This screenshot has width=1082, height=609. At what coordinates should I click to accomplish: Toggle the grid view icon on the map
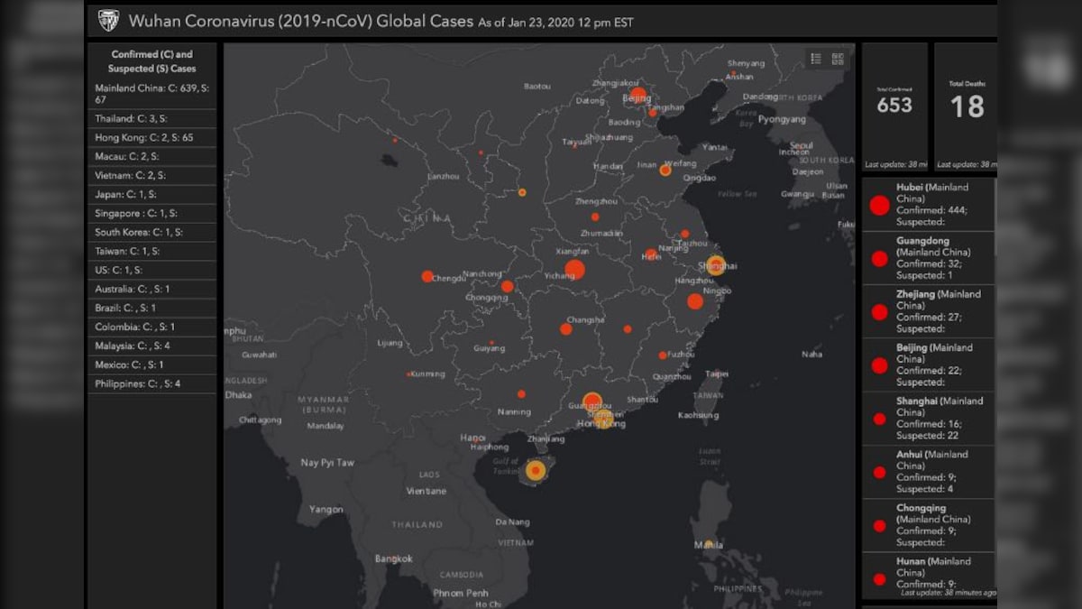(837, 59)
